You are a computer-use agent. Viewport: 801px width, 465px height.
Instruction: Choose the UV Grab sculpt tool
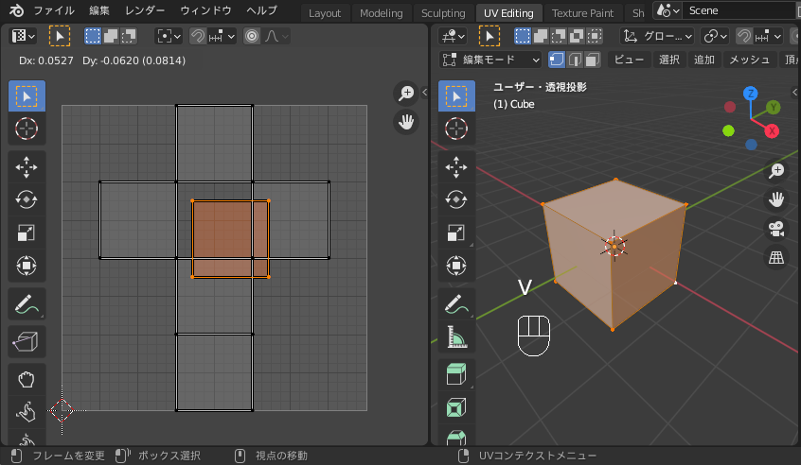pyautogui.click(x=27, y=380)
